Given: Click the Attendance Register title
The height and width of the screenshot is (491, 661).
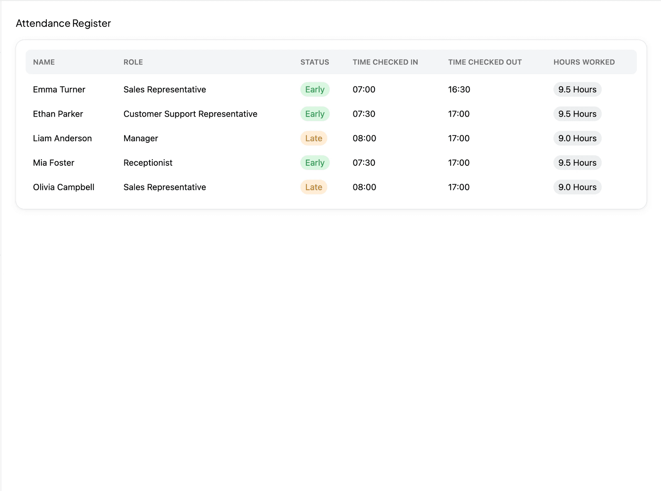Looking at the screenshot, I should pyautogui.click(x=63, y=23).
